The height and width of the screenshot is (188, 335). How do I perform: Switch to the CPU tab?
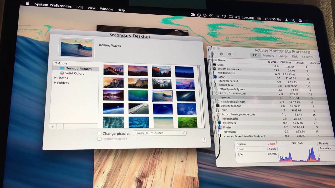click(256, 55)
